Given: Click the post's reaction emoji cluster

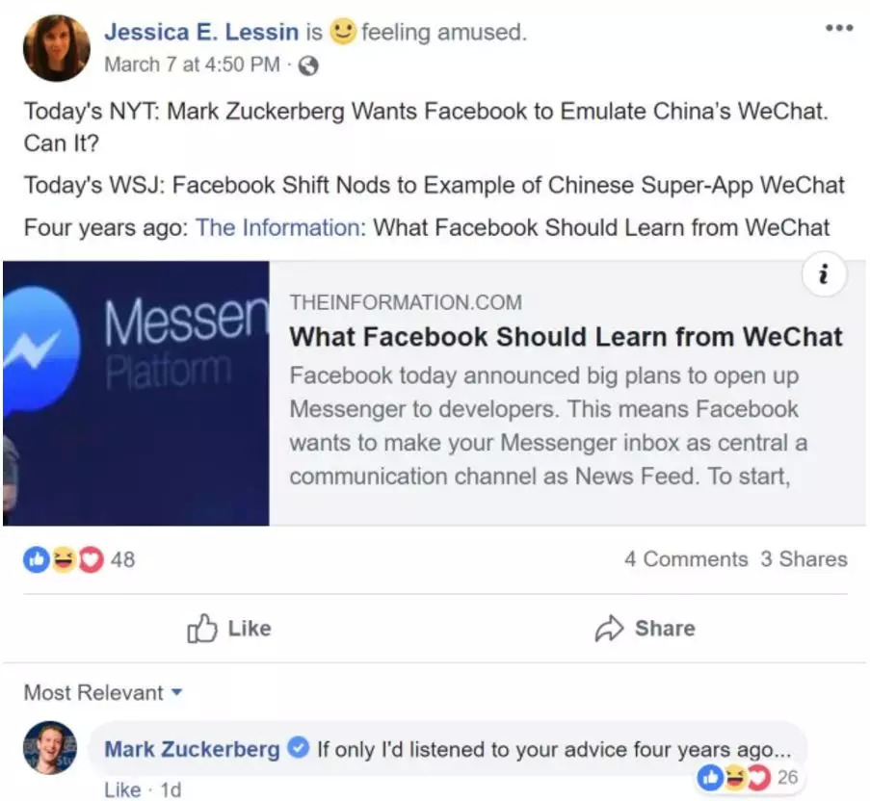Looking at the screenshot, I should [64, 559].
